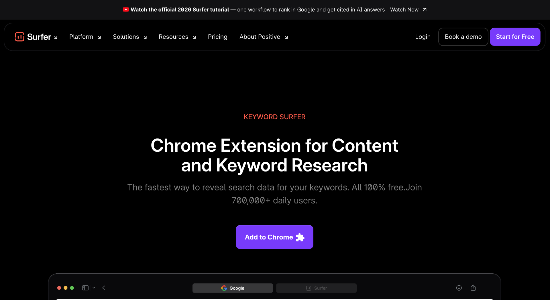The width and height of the screenshot is (550, 300).
Task: Expand the dropdown arrow next to the Surfer logo
Action: click(x=56, y=37)
